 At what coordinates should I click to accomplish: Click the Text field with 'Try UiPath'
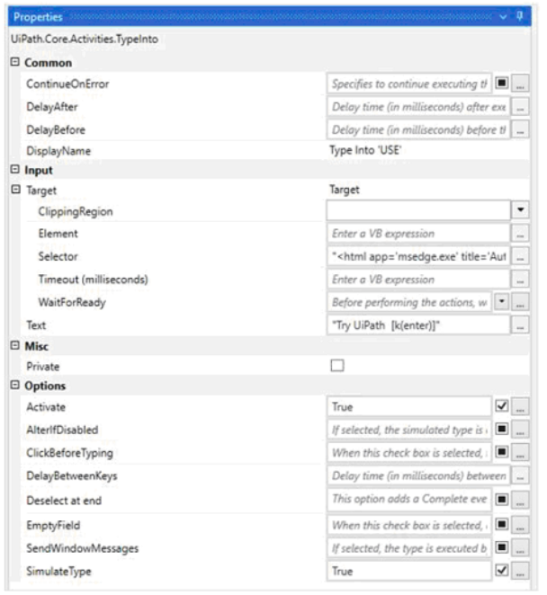(418, 325)
